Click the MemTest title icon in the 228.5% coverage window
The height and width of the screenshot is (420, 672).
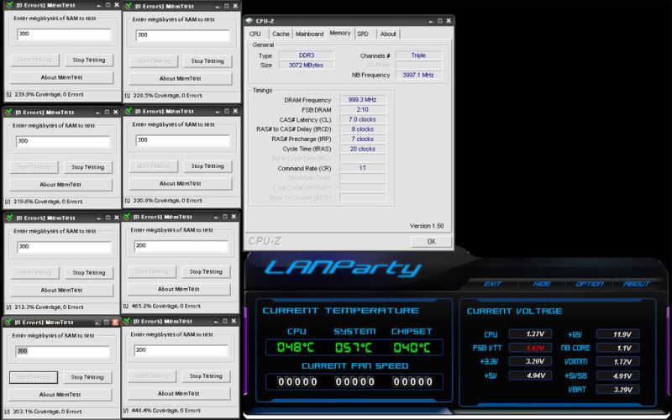coord(128,6)
